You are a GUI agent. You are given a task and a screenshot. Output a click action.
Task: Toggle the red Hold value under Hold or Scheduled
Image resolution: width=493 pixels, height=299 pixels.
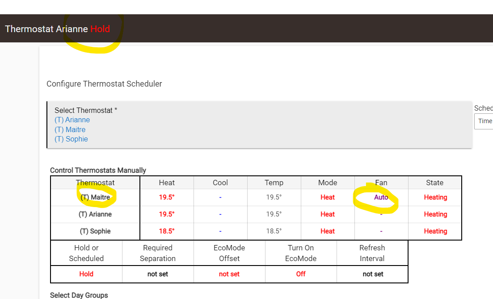pyautogui.click(x=86, y=274)
